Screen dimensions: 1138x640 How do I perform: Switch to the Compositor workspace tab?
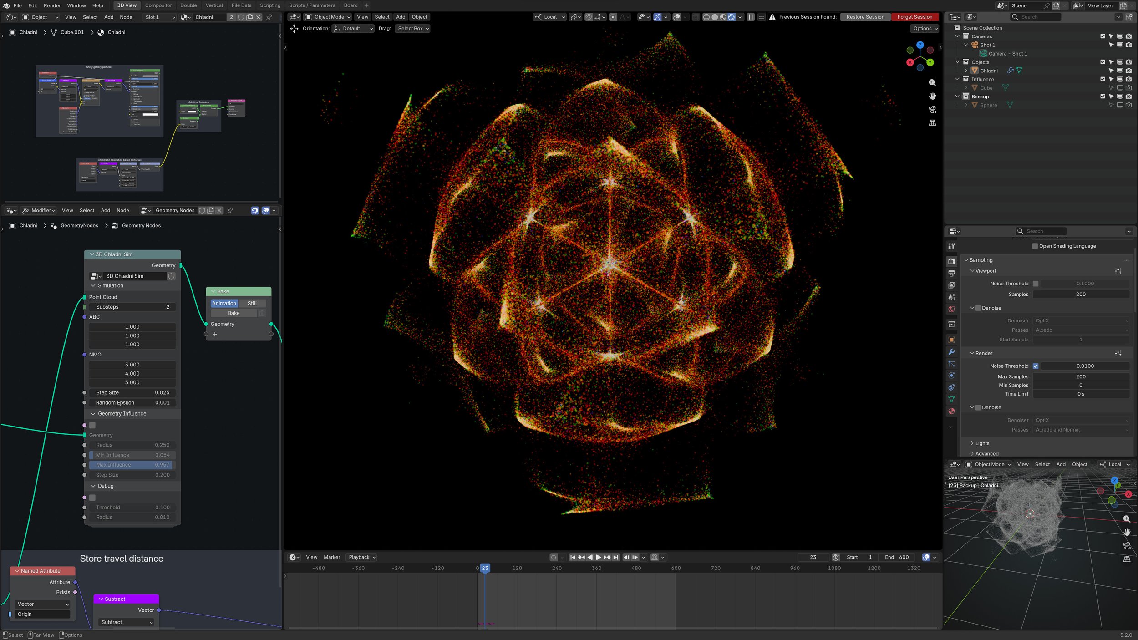click(158, 5)
